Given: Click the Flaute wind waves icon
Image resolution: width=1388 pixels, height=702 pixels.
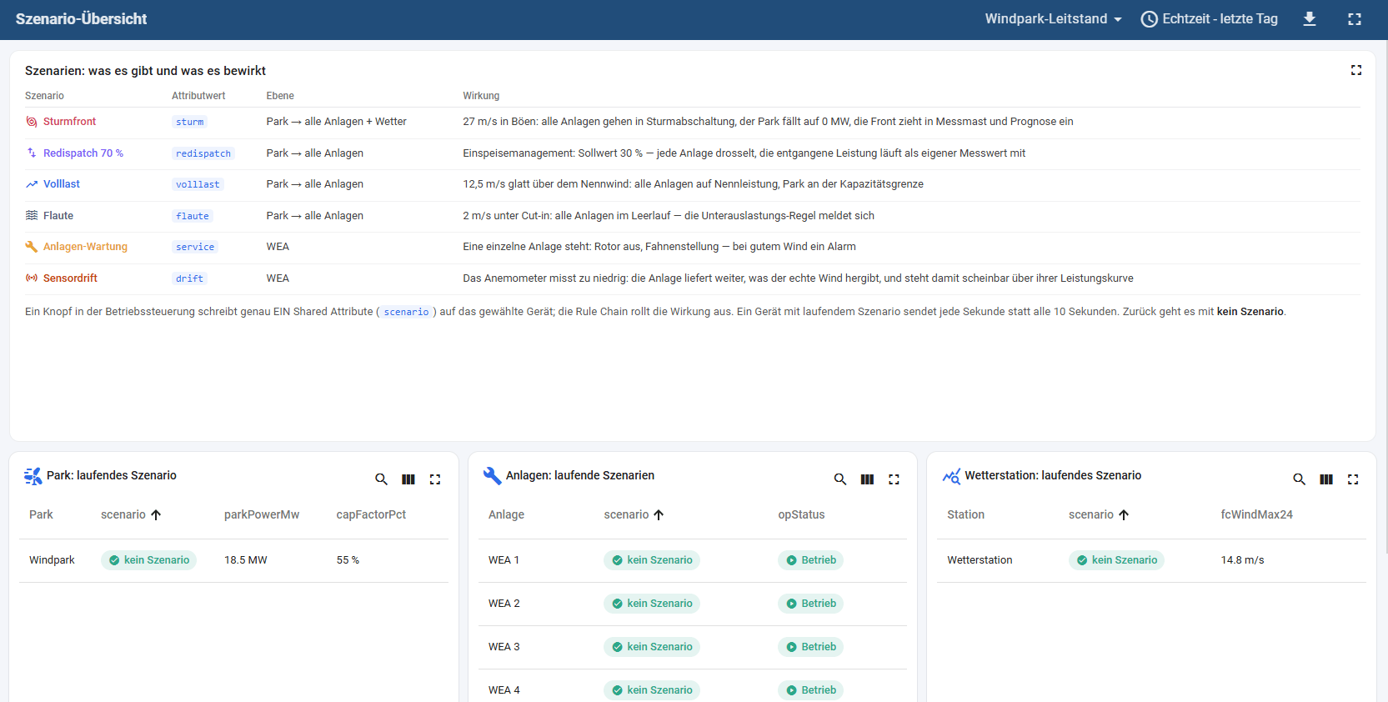Looking at the screenshot, I should point(32,216).
